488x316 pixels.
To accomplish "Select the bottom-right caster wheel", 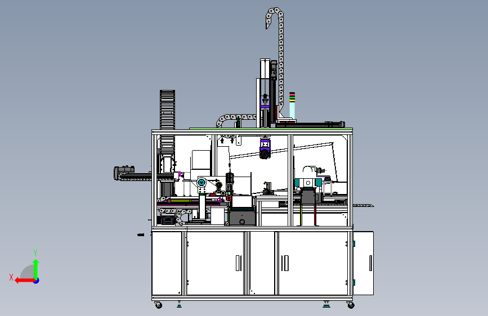I will 350,305.
